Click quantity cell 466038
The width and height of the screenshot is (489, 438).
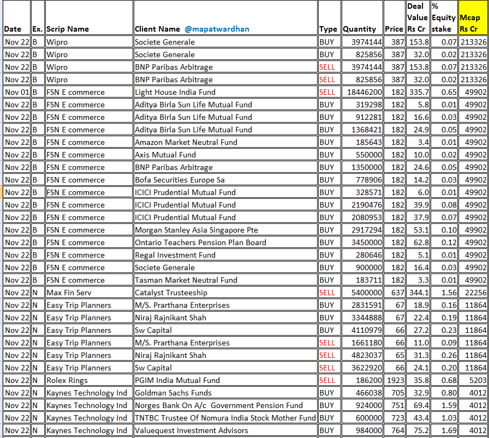pos(362,393)
